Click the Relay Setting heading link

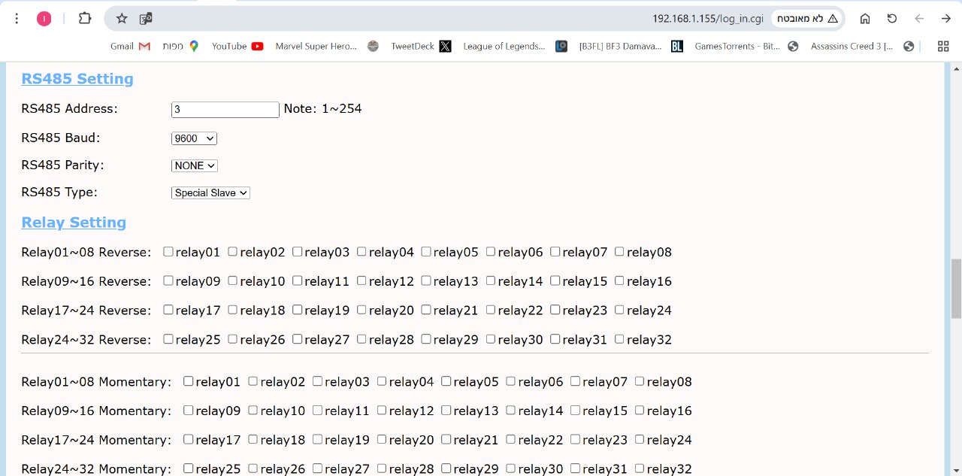tap(74, 223)
